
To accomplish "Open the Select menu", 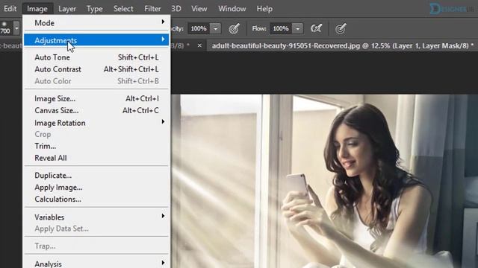I will point(123,8).
